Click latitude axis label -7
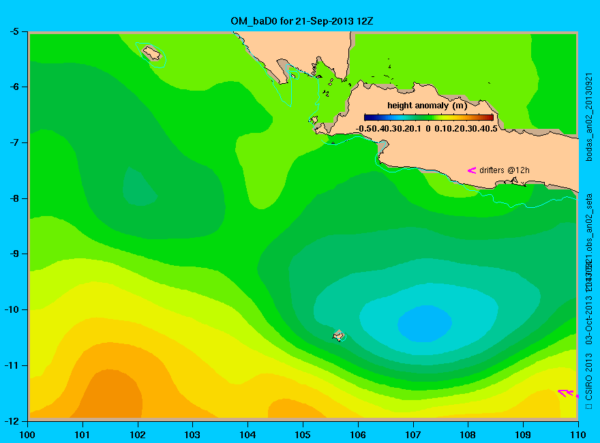Viewport: 600px width, 443px height. [14, 142]
